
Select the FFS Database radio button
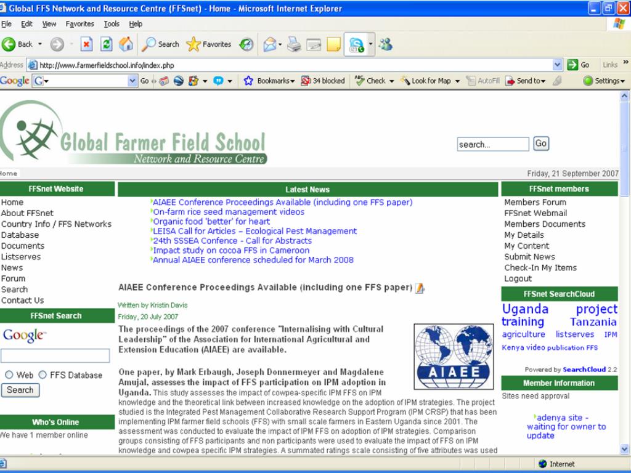point(43,375)
